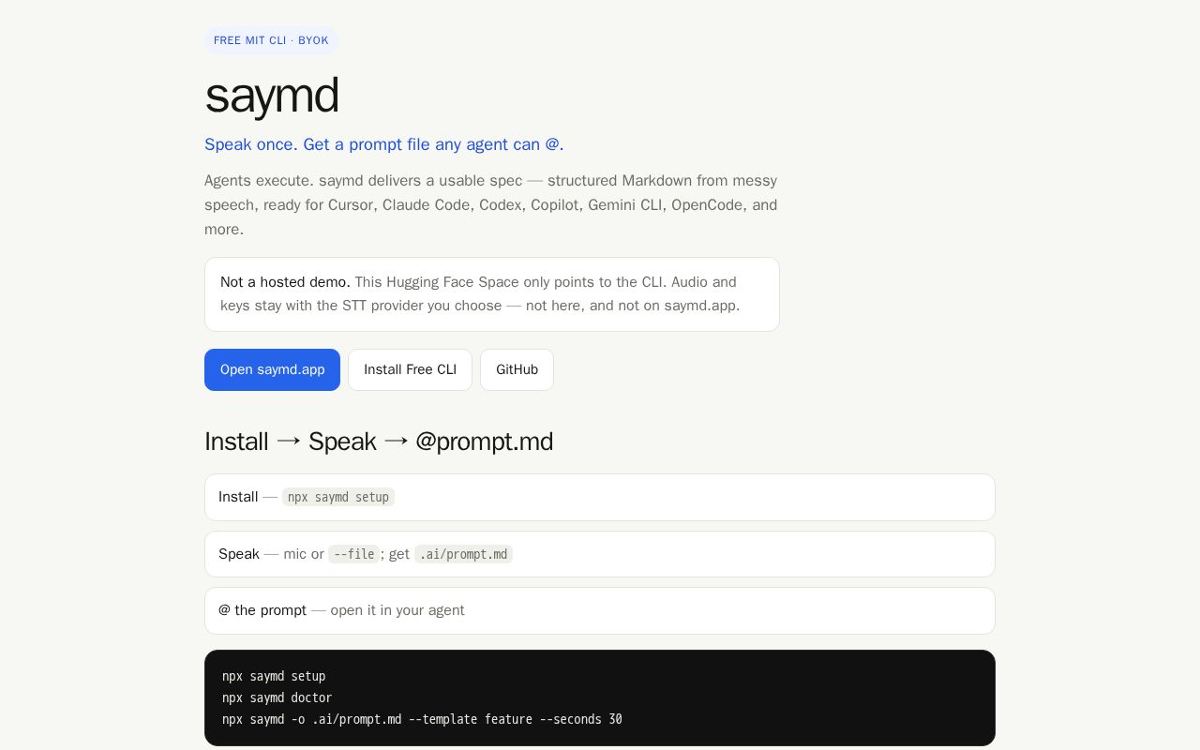
Task: Click the bold 'Speak' step label
Action: coord(239,554)
